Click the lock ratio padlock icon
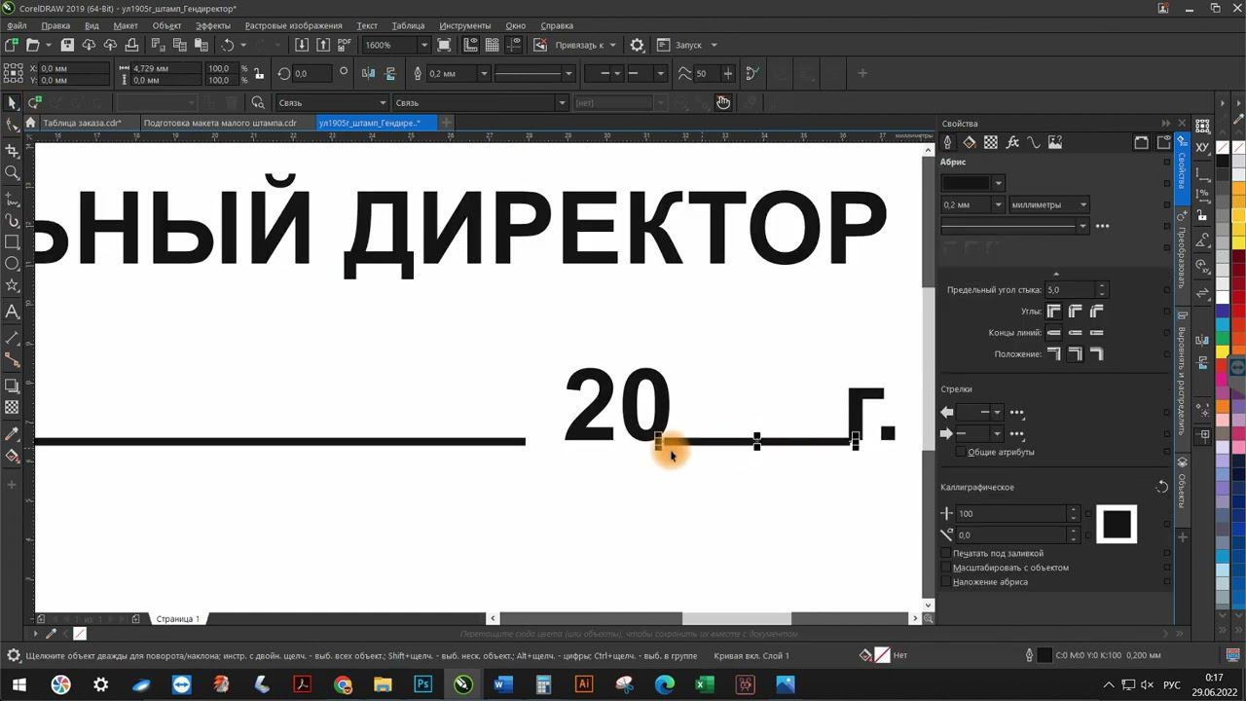Image resolution: width=1246 pixels, height=701 pixels. (x=258, y=74)
